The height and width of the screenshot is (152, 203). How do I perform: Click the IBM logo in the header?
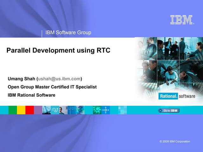181,20
